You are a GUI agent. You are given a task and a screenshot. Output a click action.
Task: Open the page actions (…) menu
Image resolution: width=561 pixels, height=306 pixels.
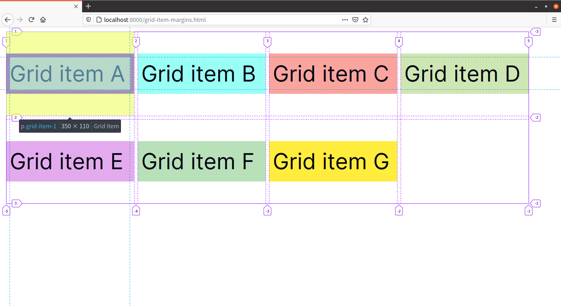point(345,20)
